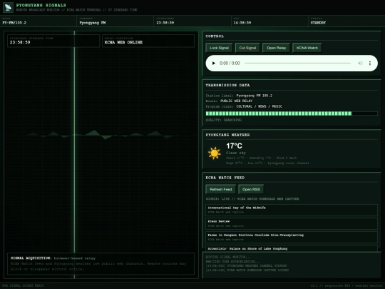Click the audio player '0:00 / 0:00' time

coord(230,64)
